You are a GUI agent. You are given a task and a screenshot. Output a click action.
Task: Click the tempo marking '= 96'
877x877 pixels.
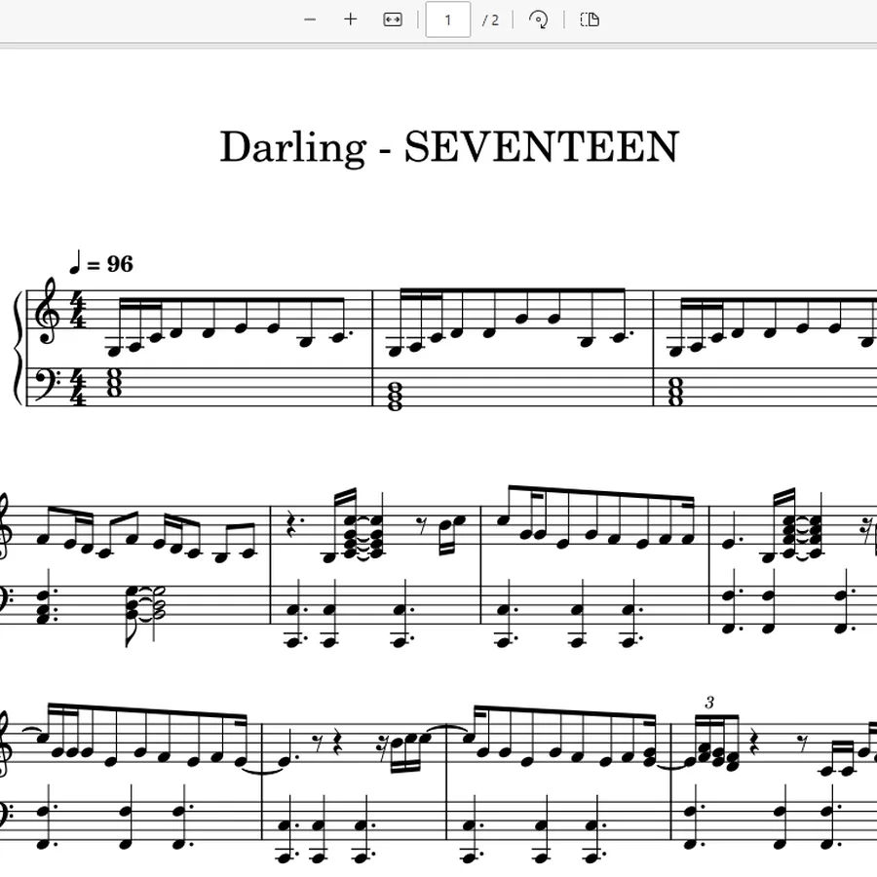tap(110, 264)
